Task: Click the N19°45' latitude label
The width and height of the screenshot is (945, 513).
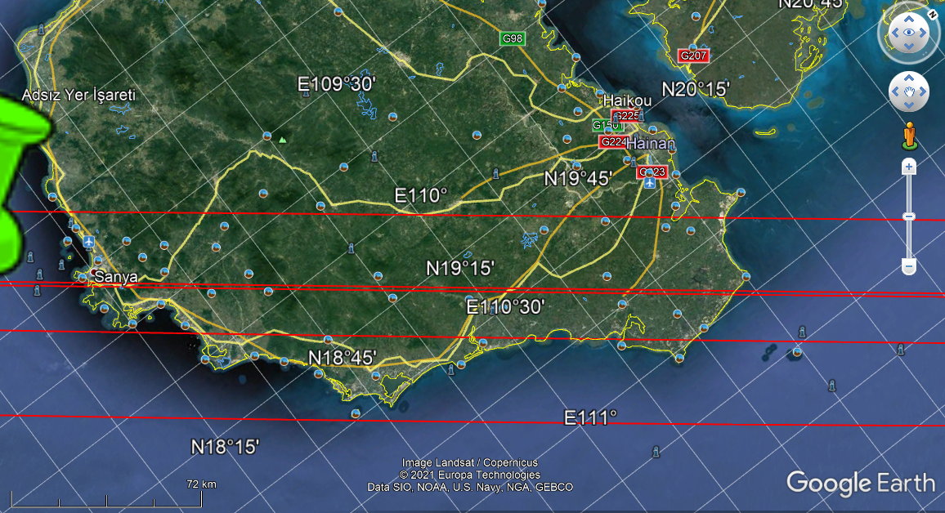Action: (x=578, y=178)
